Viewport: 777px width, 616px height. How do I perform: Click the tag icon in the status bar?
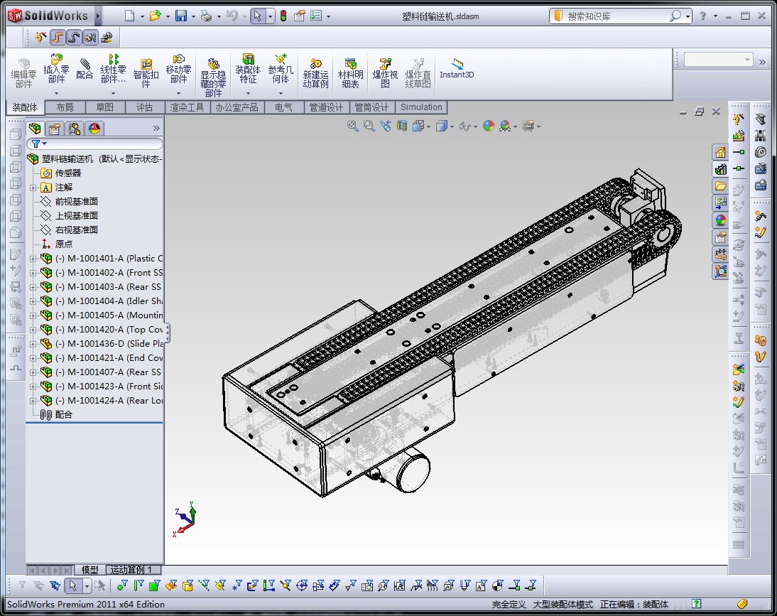741,604
